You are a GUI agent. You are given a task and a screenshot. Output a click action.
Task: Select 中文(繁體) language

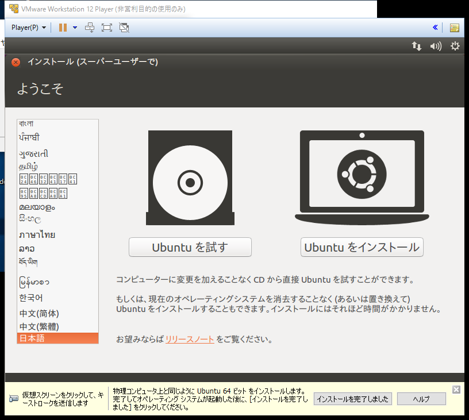click(x=57, y=326)
